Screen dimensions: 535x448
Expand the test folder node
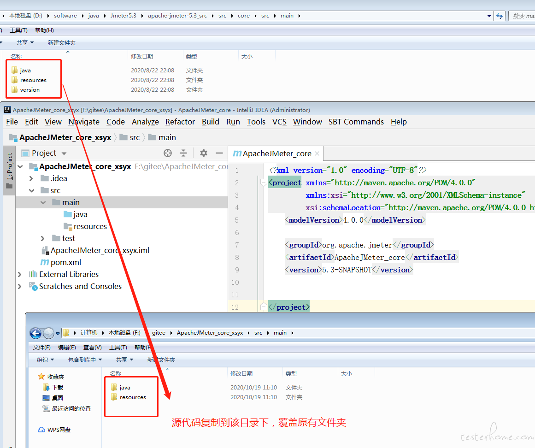click(x=43, y=238)
